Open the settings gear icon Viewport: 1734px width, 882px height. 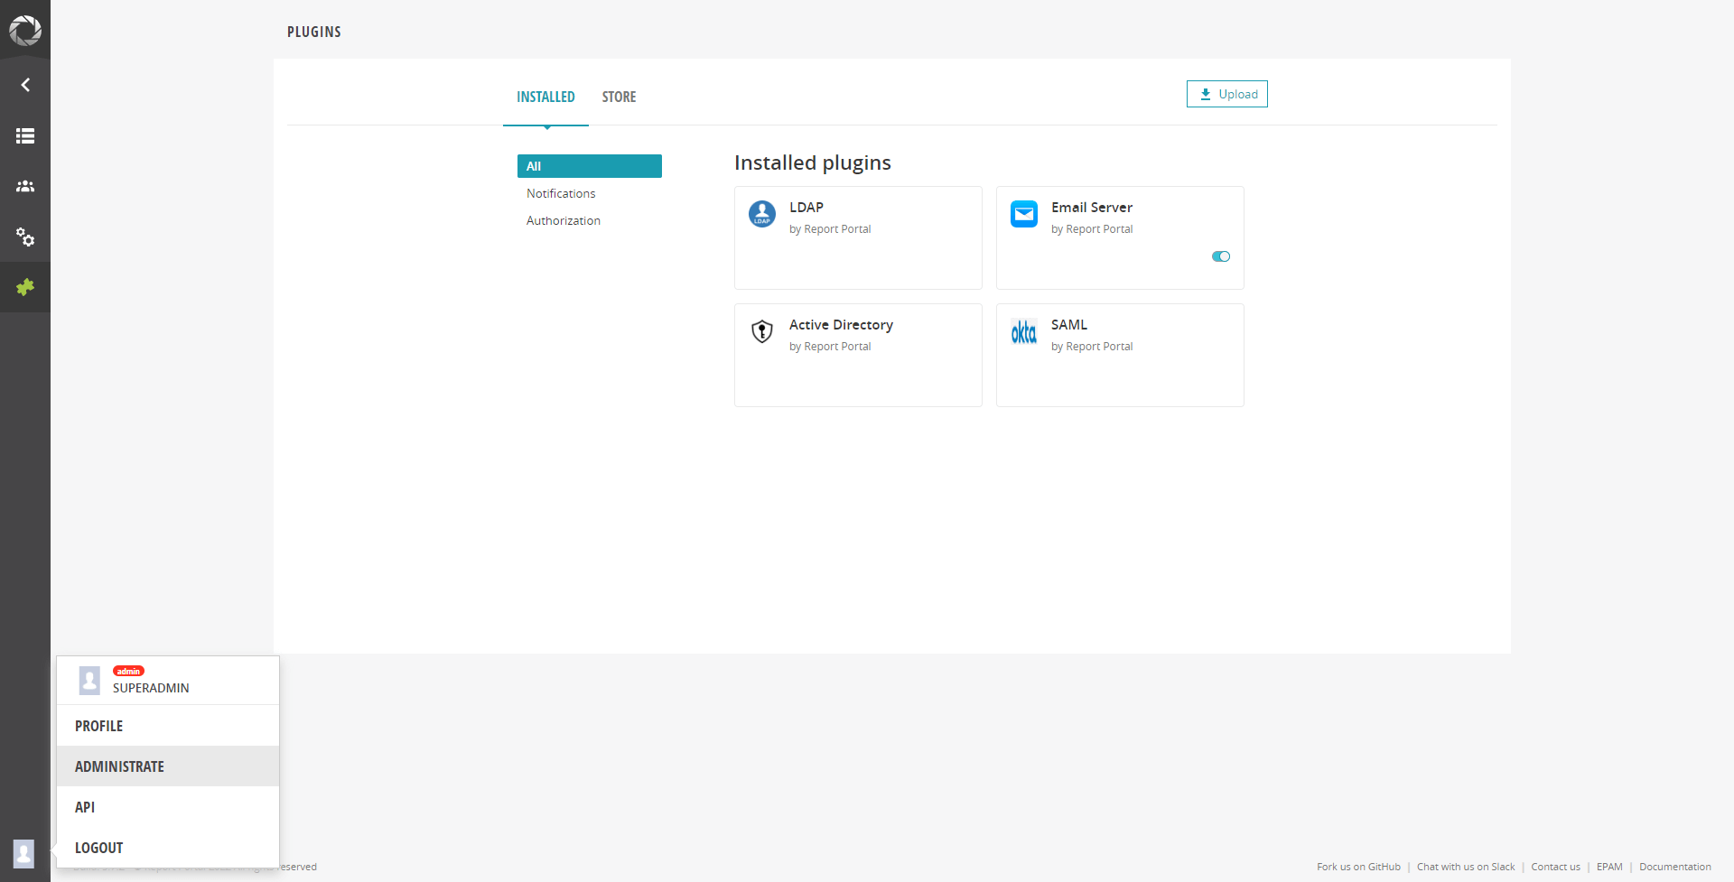(x=24, y=237)
